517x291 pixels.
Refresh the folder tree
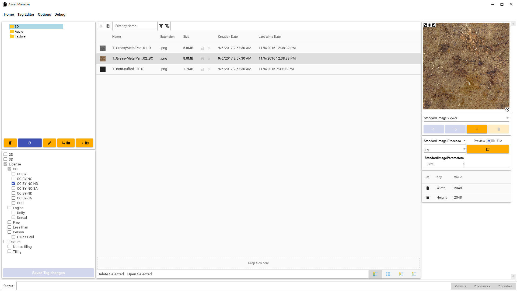(30, 143)
